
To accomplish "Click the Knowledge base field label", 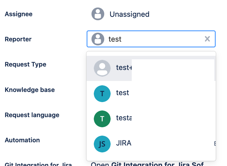I will point(30,90).
